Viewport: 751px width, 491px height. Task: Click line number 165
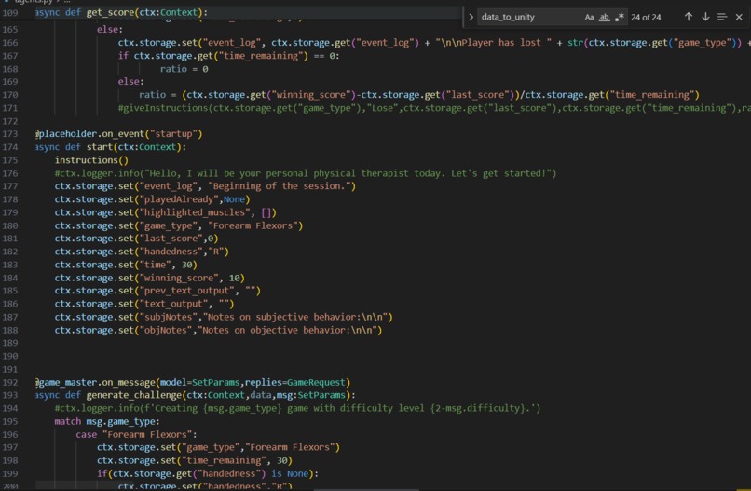pyautogui.click(x=10, y=30)
